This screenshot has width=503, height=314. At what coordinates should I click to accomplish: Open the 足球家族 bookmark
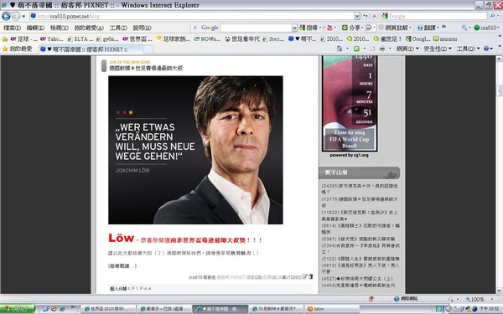173,39
